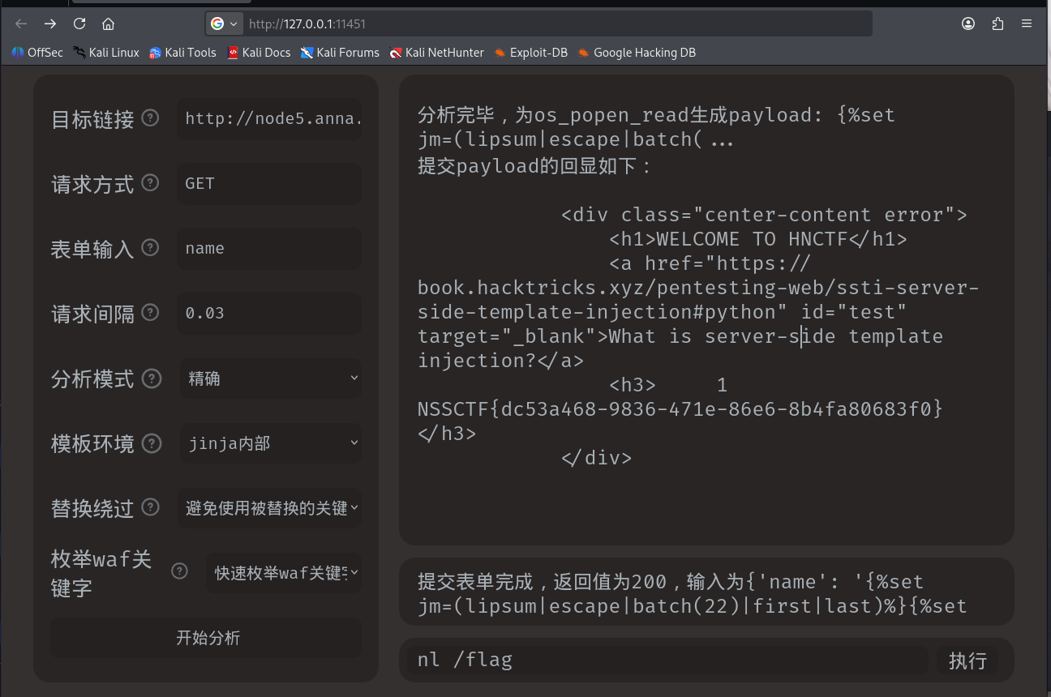Click help icon next to 请求方式
Screen dimensions: 1051x697
pyautogui.click(x=150, y=182)
